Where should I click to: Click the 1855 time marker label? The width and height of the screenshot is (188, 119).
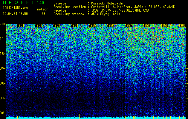pyautogui.click(x=93, y=26)
